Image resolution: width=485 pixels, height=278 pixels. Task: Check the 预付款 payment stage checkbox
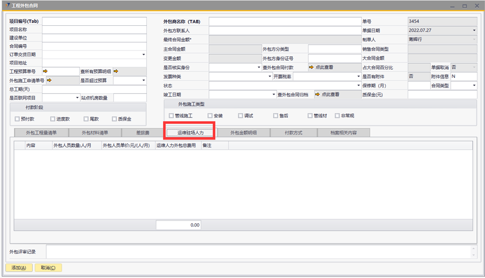18,119
